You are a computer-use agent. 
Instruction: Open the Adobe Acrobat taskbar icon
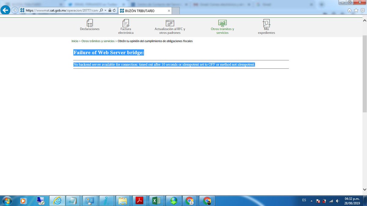click(140, 201)
